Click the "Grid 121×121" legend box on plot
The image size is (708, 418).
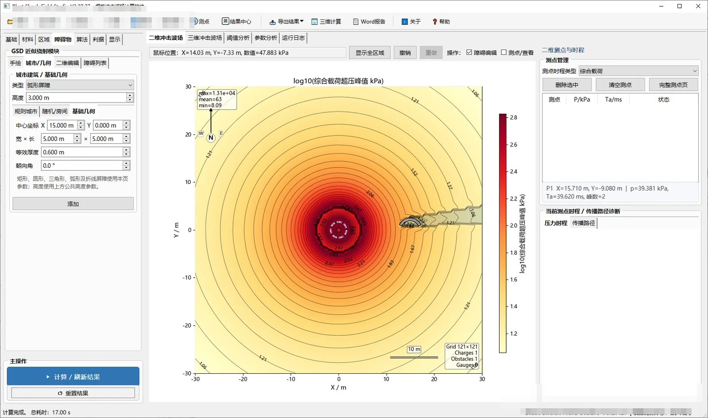[462, 356]
